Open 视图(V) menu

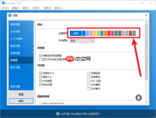point(47,8)
